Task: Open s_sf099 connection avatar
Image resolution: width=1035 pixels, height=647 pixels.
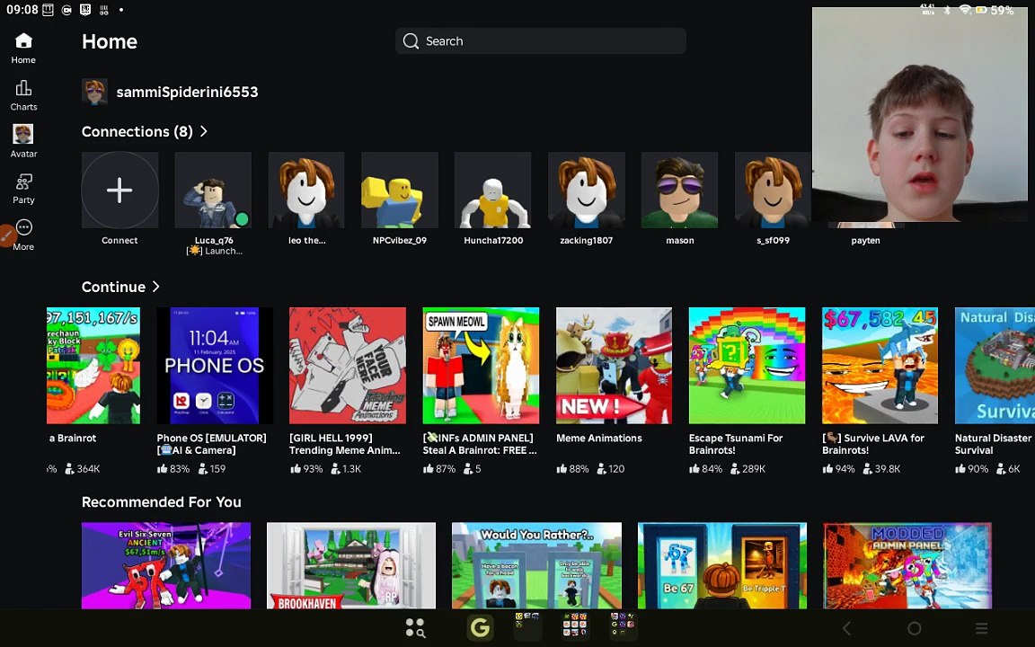Action: tap(773, 191)
